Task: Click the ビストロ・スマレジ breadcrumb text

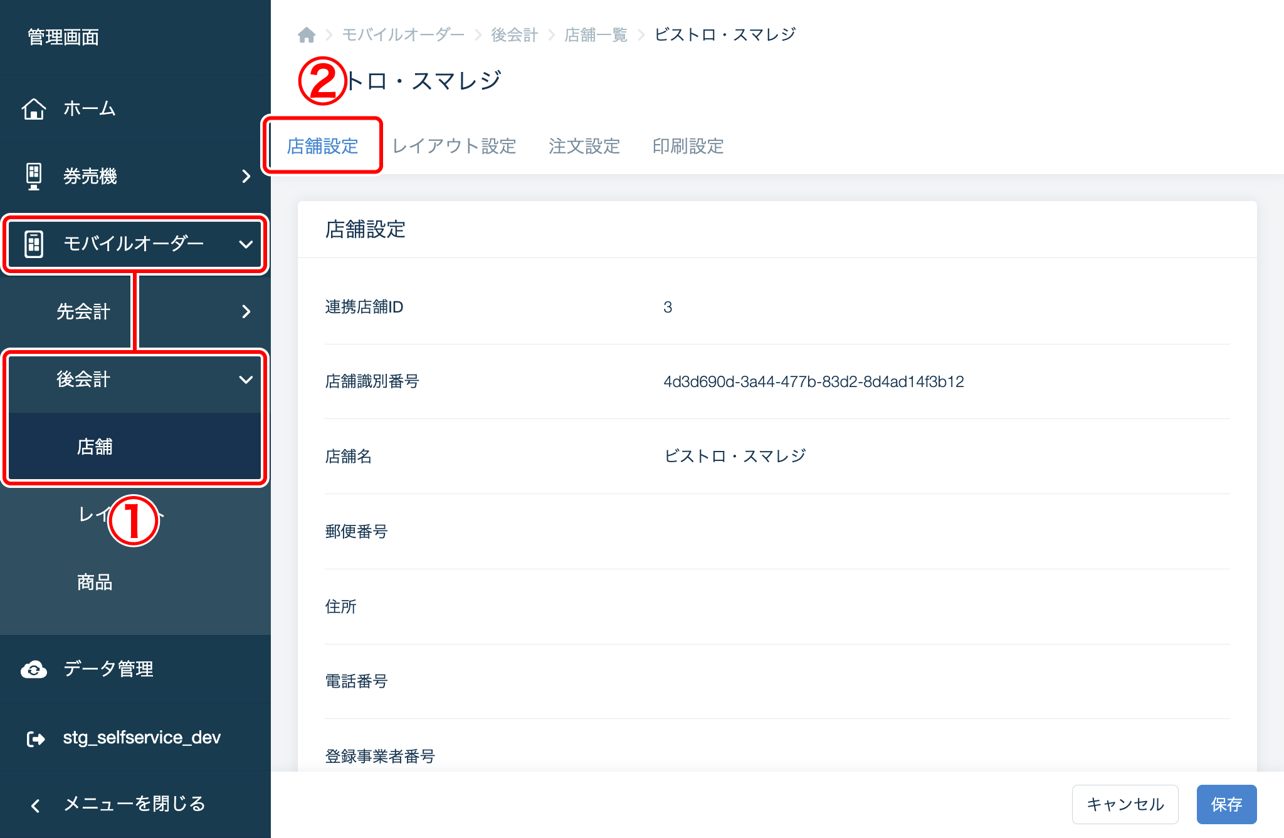Action: 725,35
